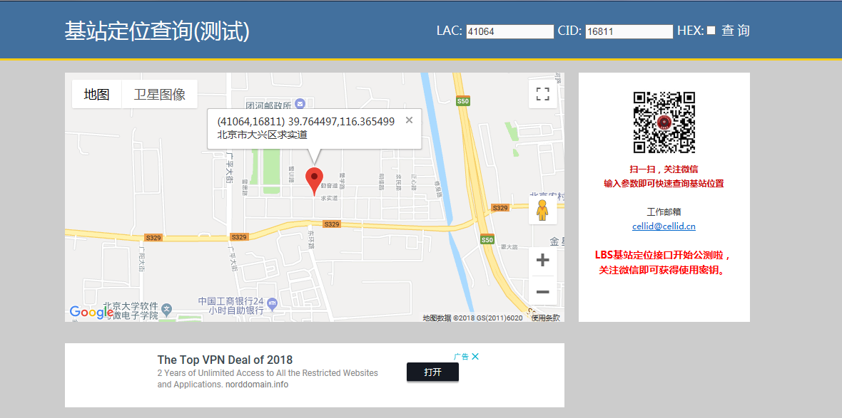842x418 pixels.
Task: Click the 扫一扫，关注微信 text
Action: [x=664, y=169]
